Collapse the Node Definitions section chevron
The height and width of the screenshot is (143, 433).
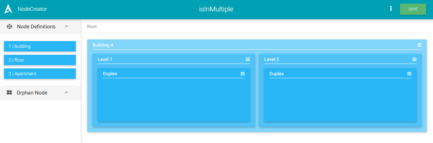66,26
